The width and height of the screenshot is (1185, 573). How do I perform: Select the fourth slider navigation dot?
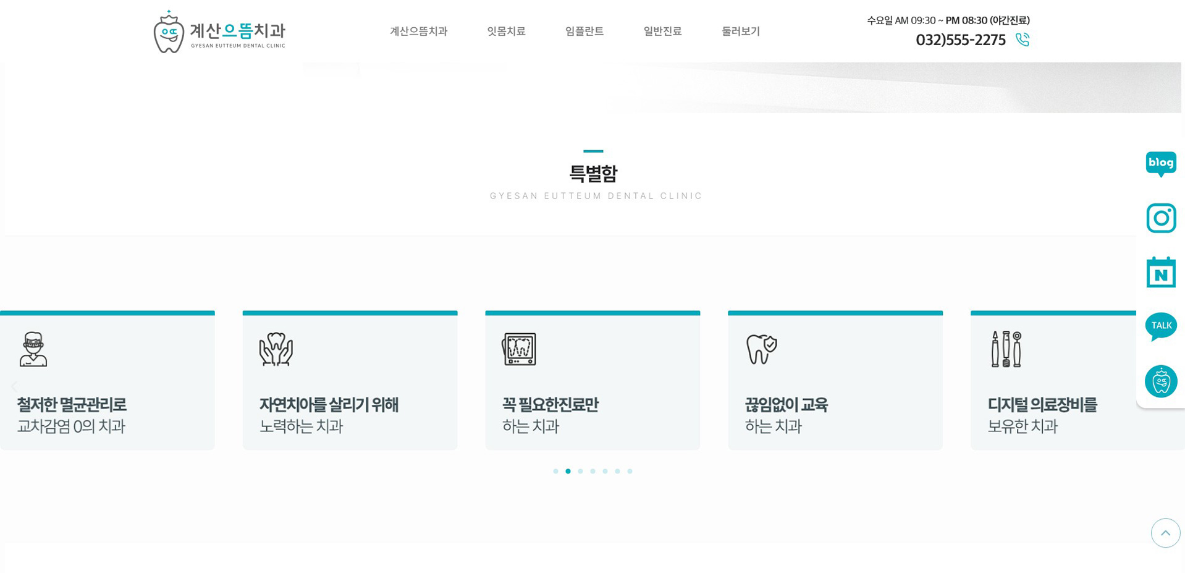(592, 470)
